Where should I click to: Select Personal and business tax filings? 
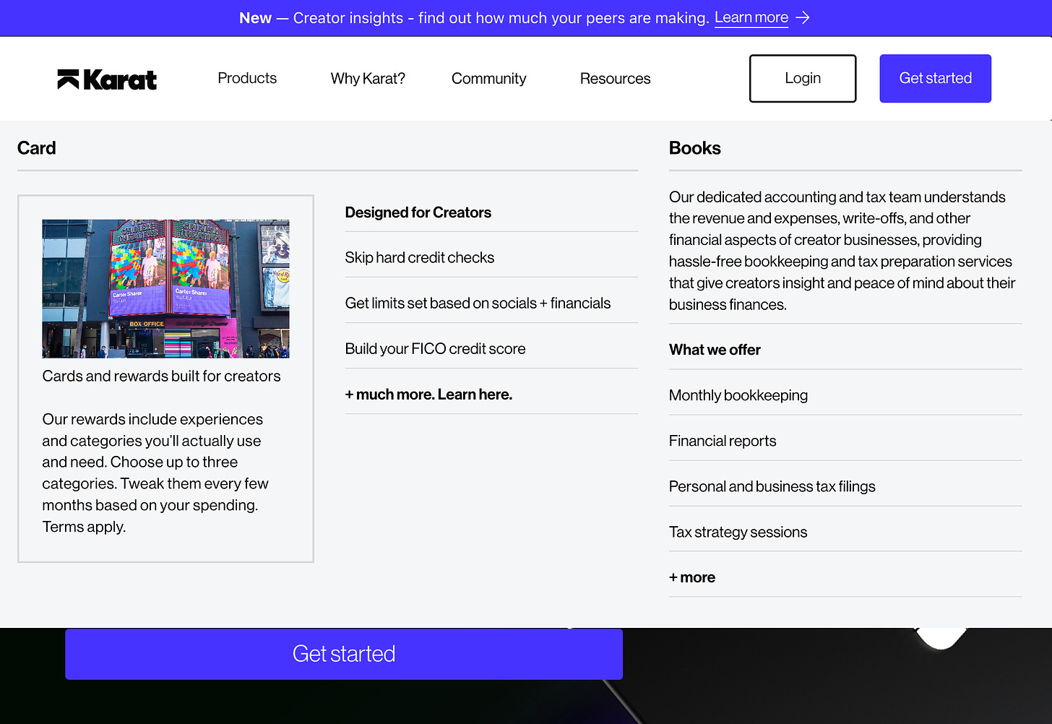pos(772,486)
